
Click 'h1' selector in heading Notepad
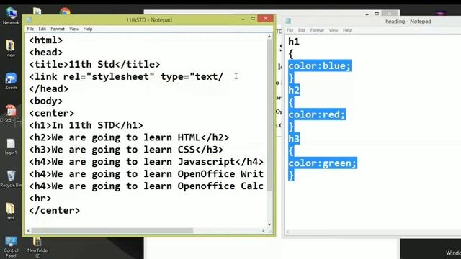[x=294, y=42]
